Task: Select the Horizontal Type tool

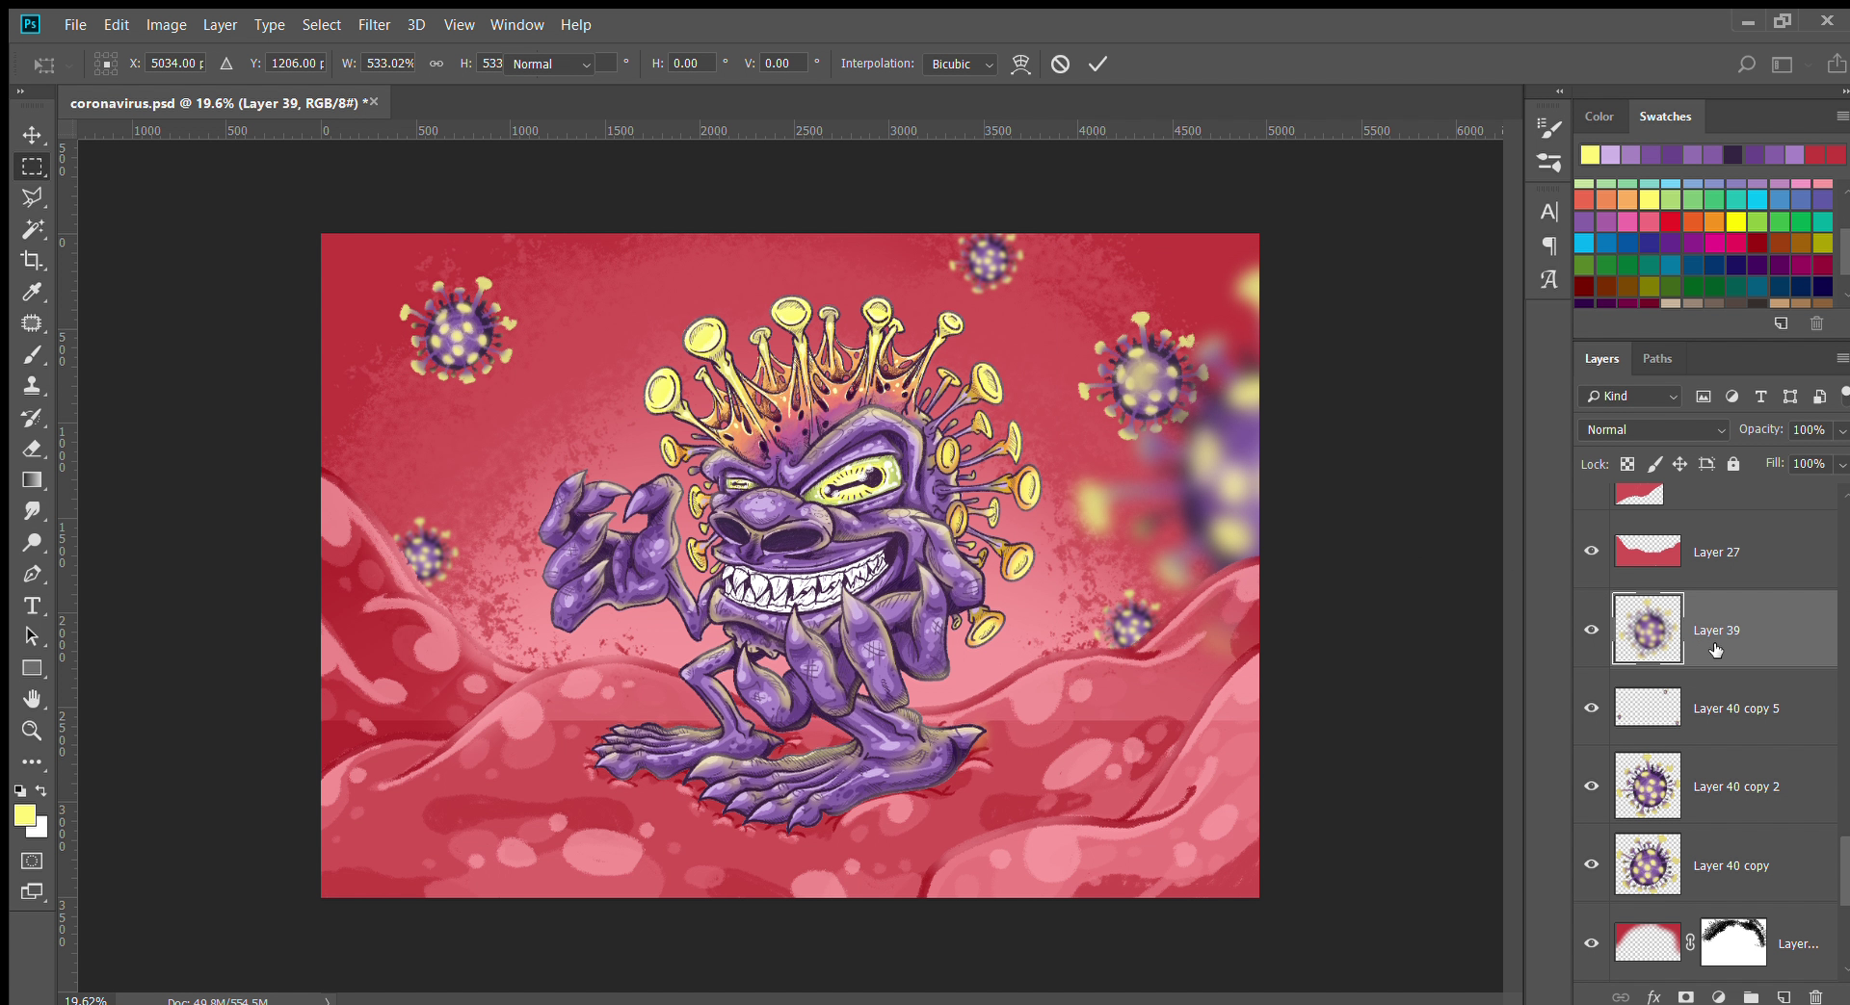Action: [32, 606]
